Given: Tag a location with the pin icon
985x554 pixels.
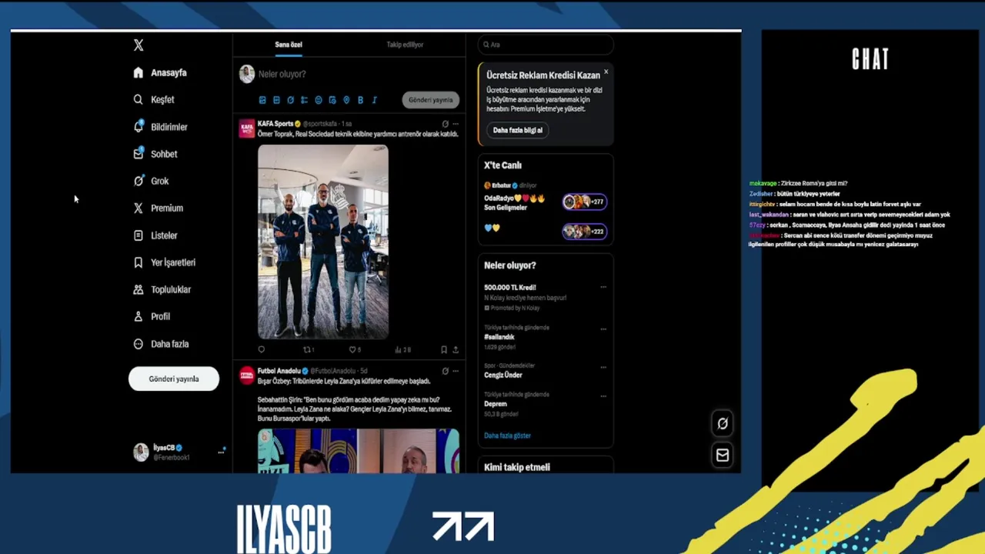Looking at the screenshot, I should 346,100.
